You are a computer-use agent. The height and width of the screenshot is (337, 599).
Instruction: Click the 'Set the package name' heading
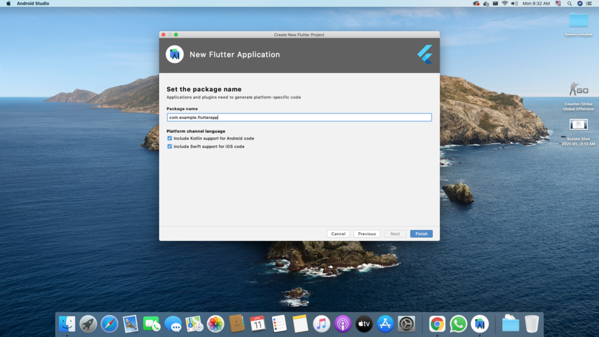204,89
